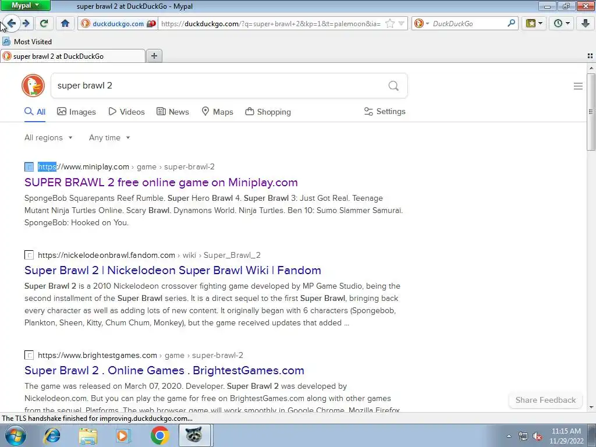The width and height of the screenshot is (596, 447).
Task: Click the page vertical scrollbar thumb
Action: pyautogui.click(x=591, y=112)
